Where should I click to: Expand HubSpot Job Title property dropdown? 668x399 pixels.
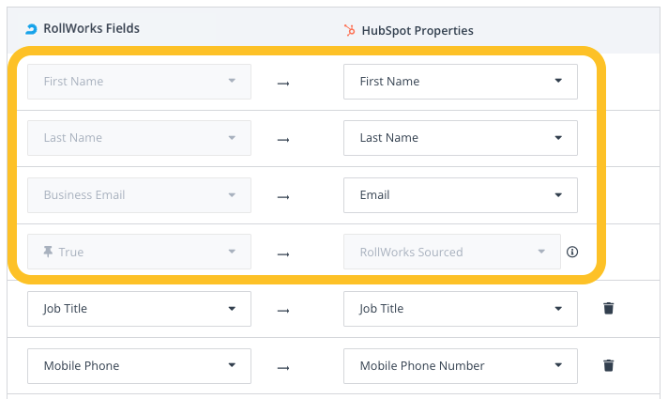click(460, 309)
